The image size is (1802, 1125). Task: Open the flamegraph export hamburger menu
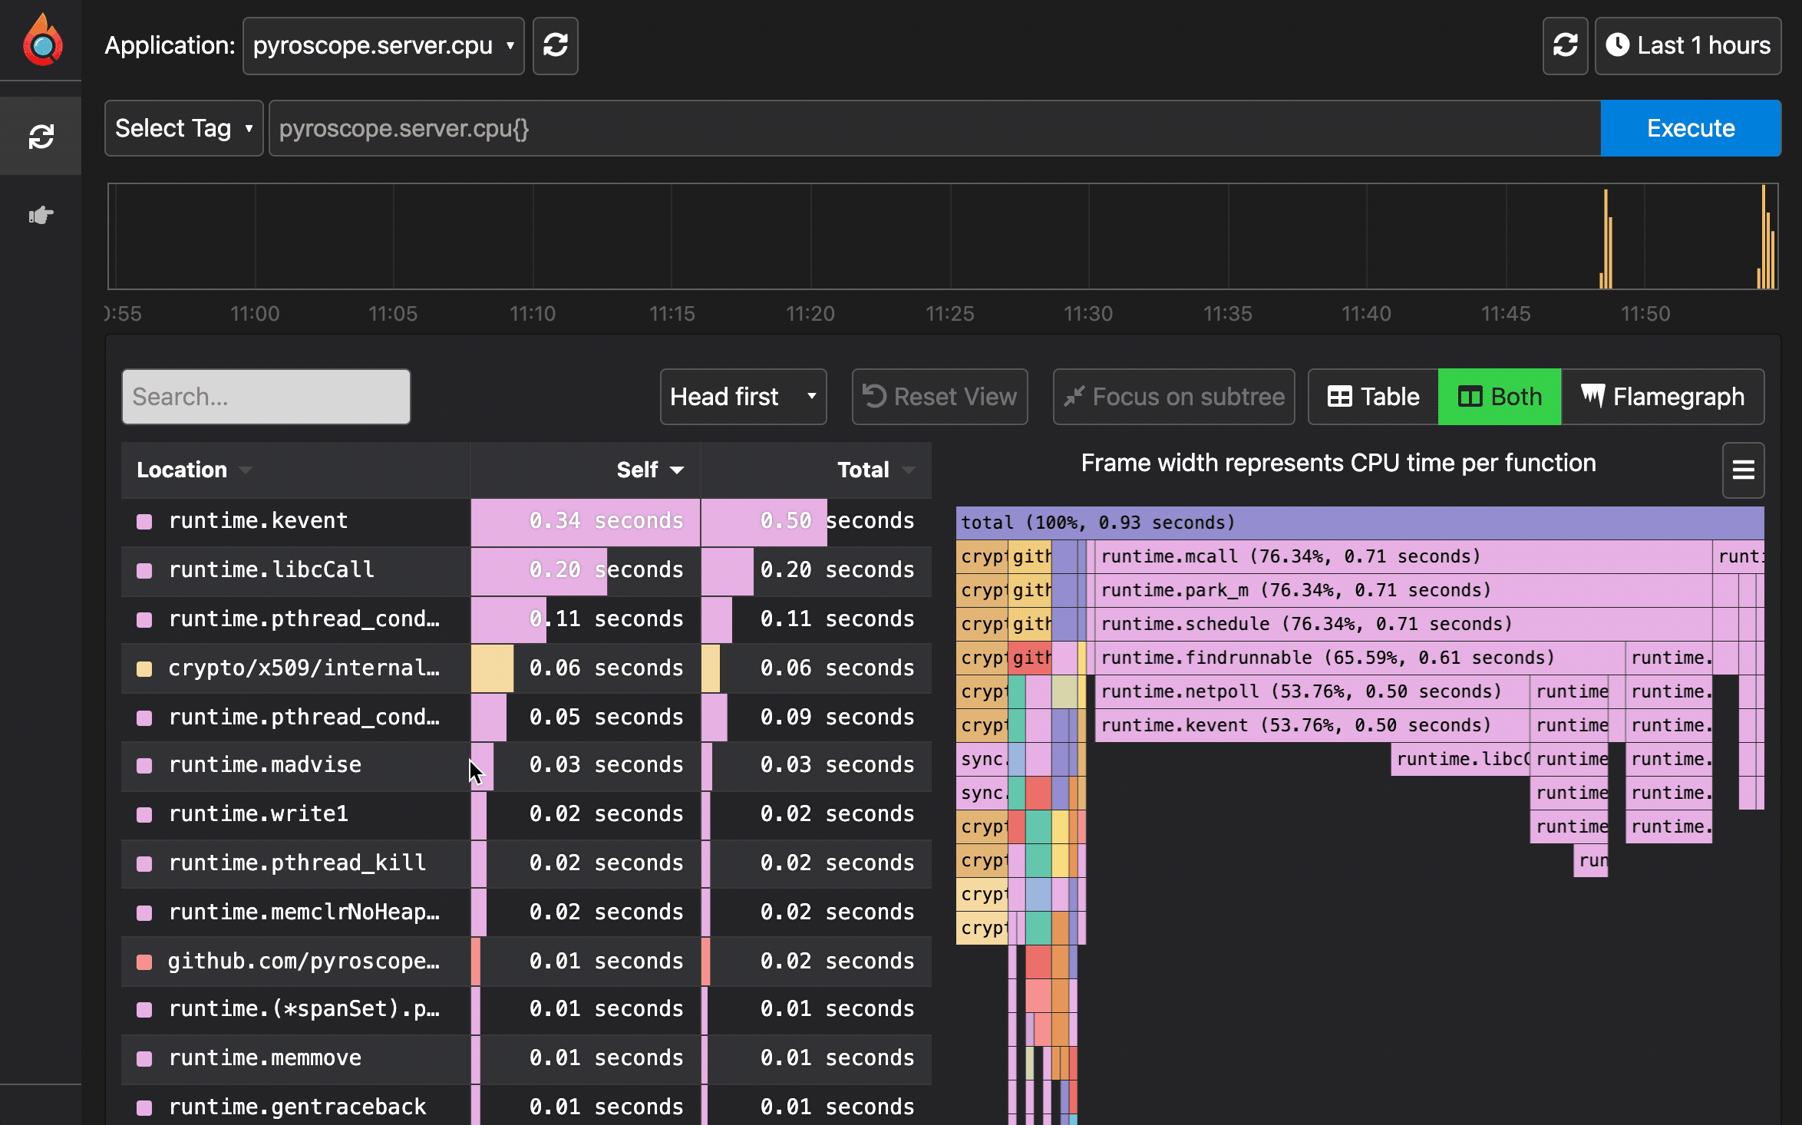[1743, 470]
